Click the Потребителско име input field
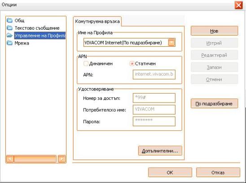 (154, 110)
